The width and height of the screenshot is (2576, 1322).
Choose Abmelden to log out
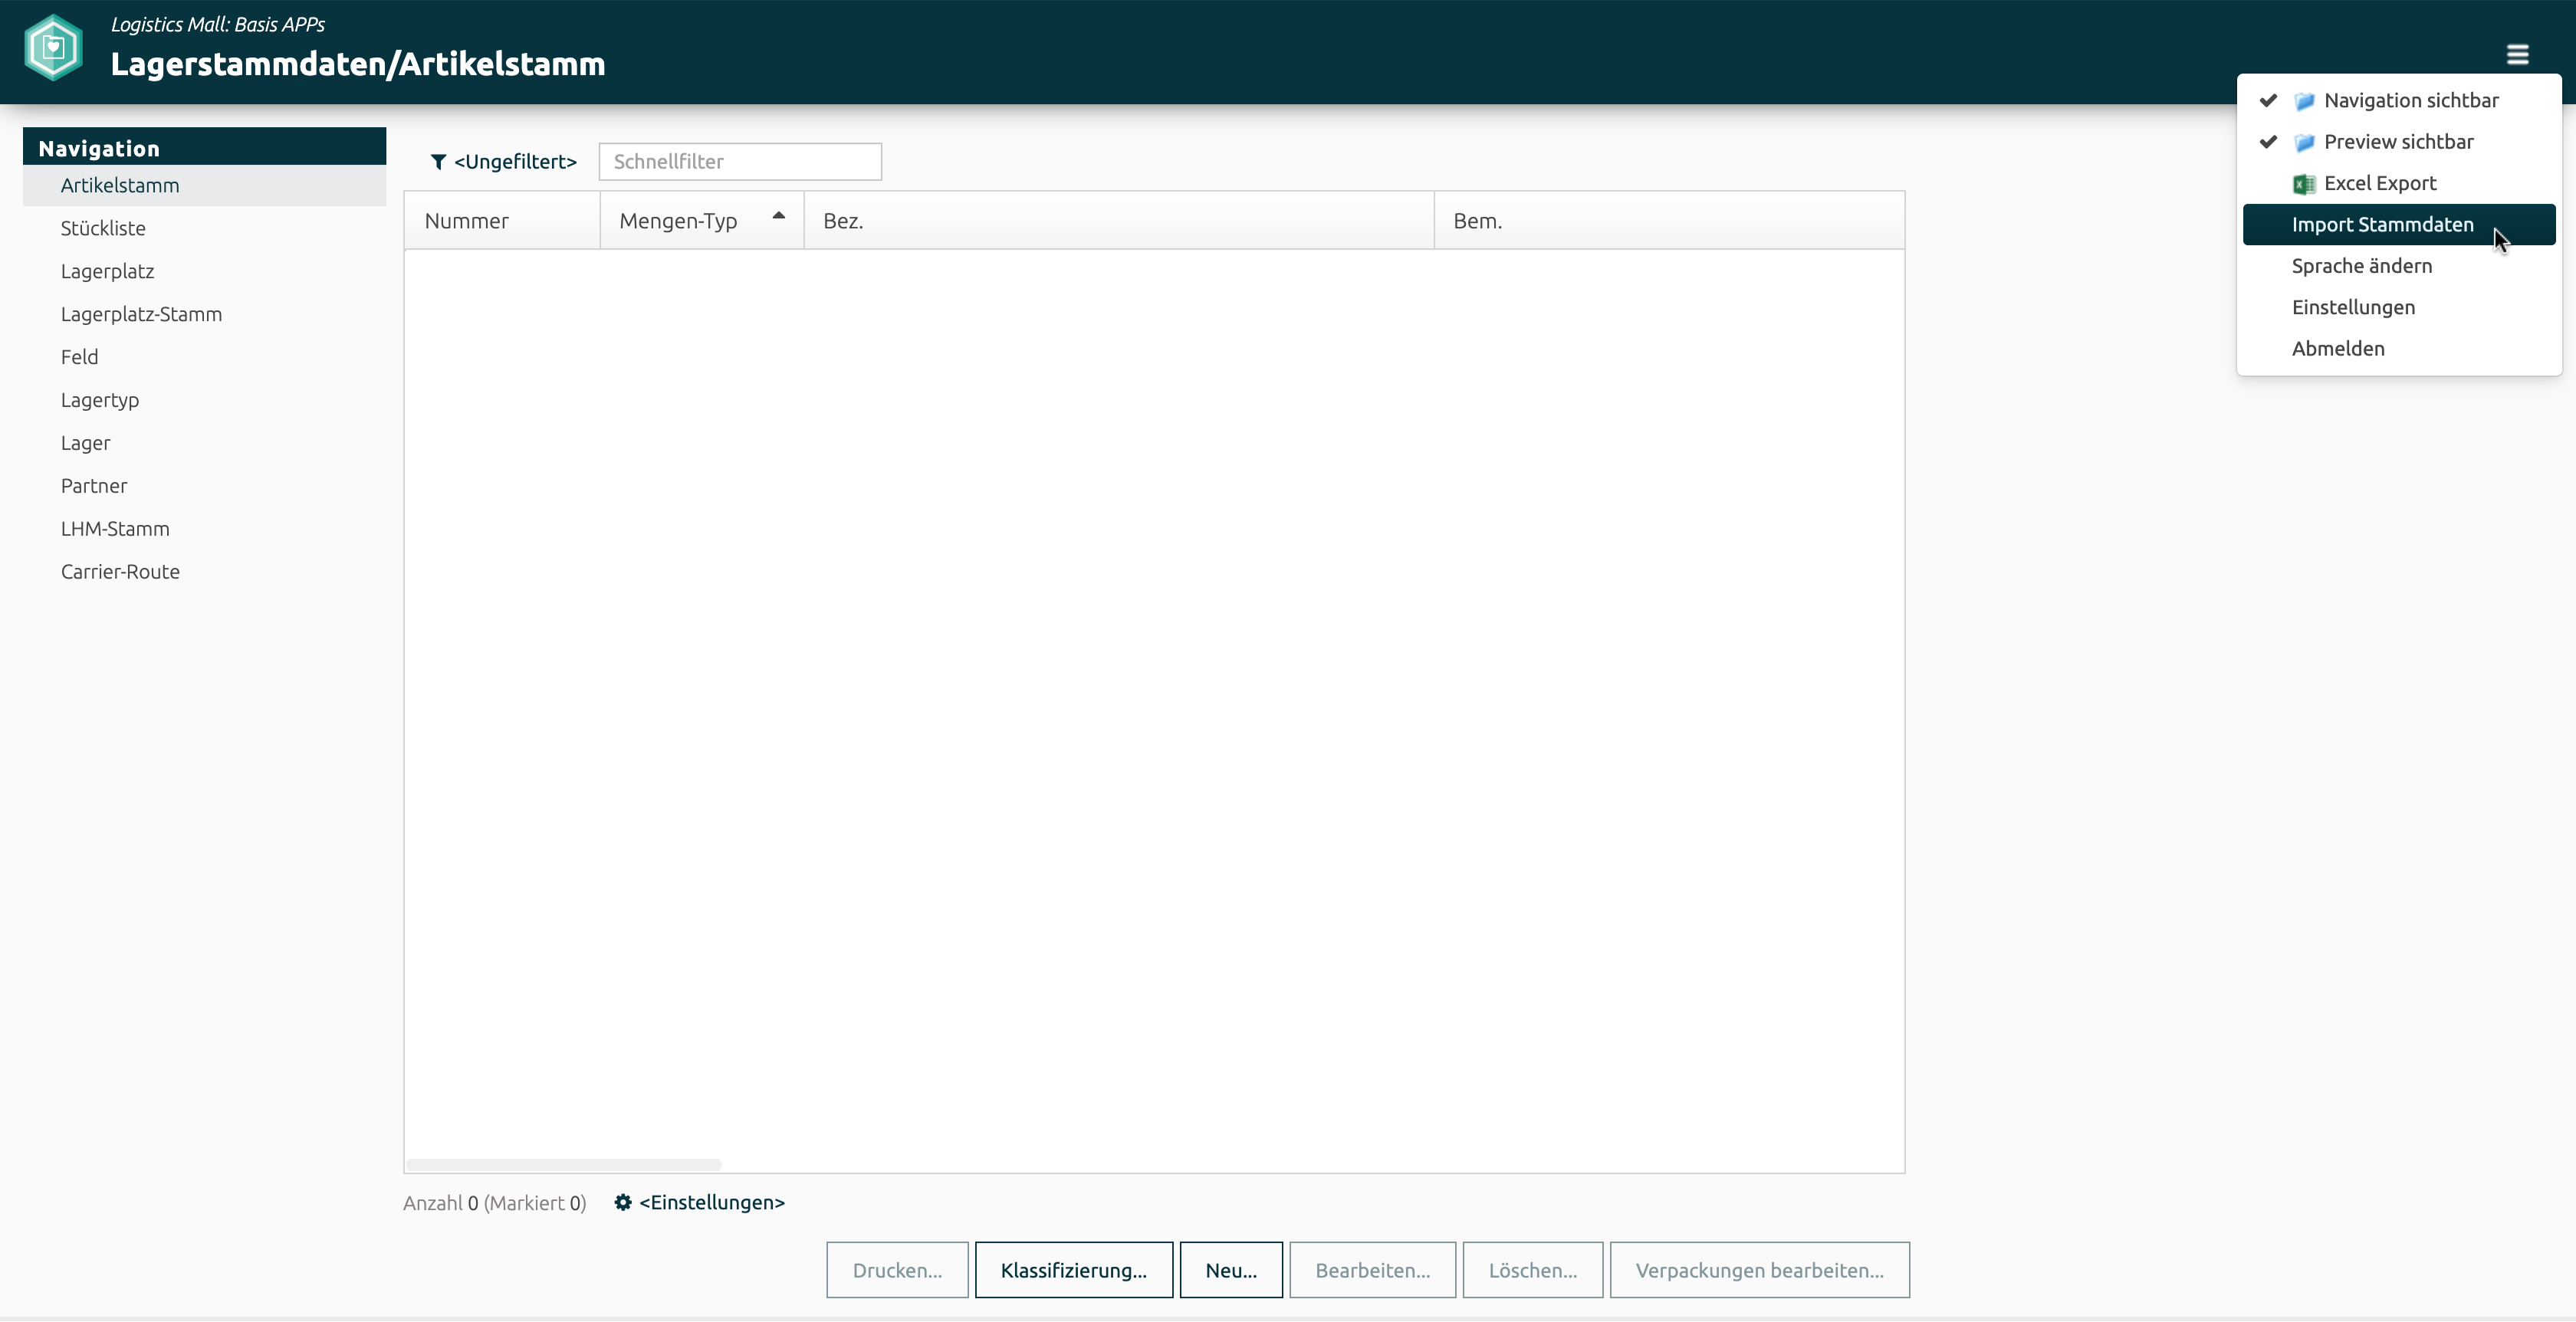click(x=2337, y=349)
